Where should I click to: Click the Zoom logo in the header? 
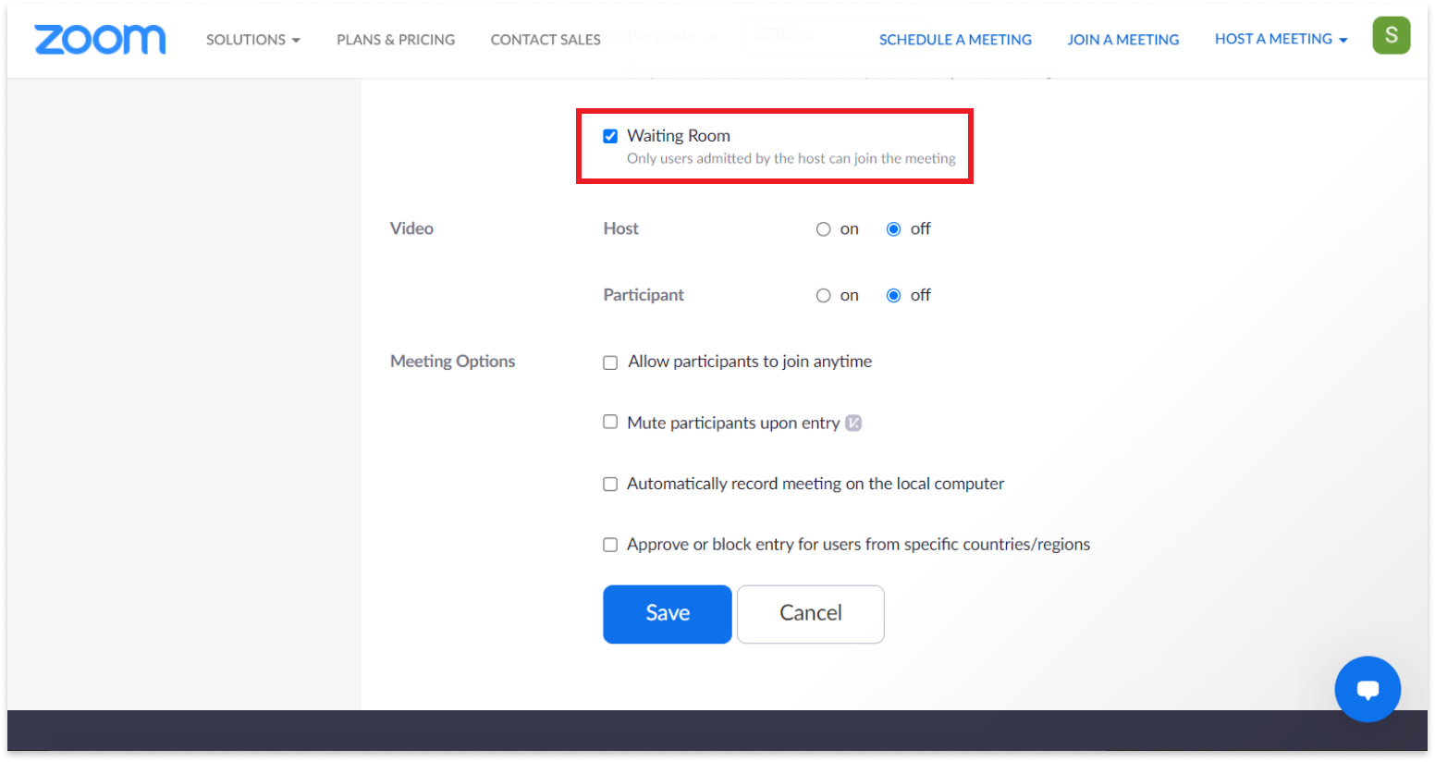[99, 40]
